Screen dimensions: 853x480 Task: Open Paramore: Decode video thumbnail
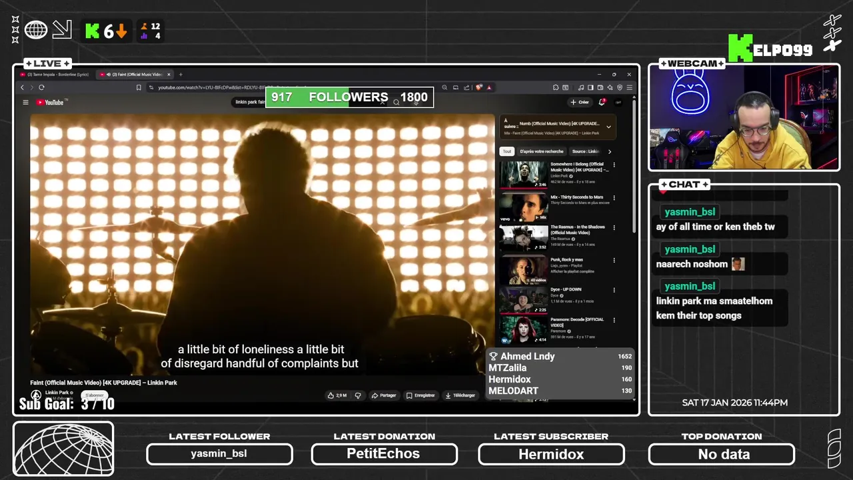(524, 330)
